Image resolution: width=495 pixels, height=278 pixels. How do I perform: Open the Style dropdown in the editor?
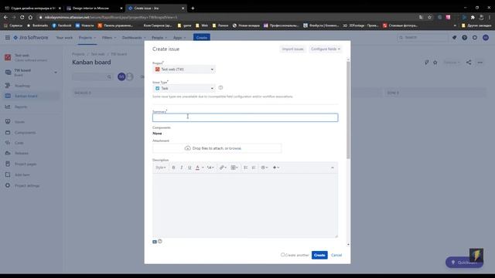tap(161, 168)
